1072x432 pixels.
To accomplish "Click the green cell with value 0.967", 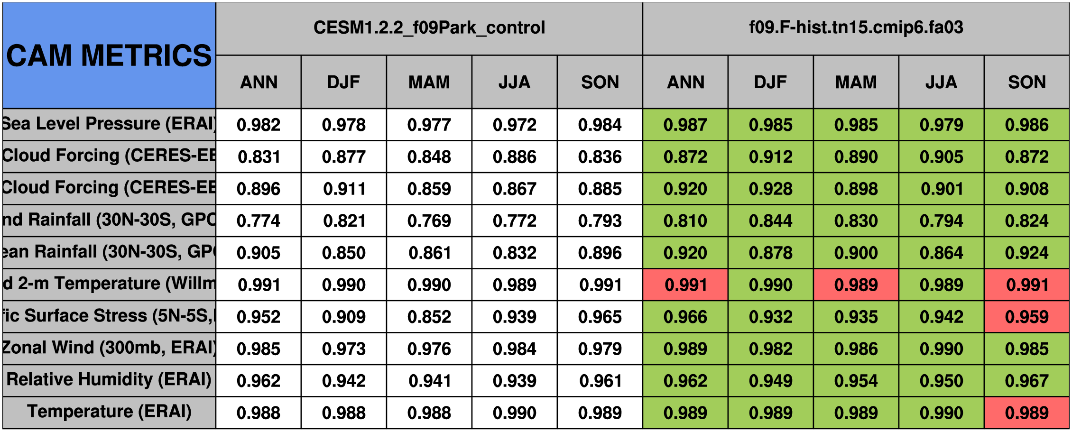I will pos(1026,381).
